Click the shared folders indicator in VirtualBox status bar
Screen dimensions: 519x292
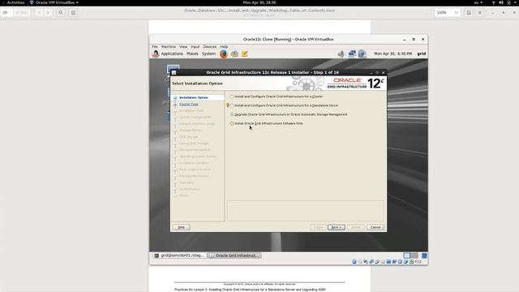pyautogui.click(x=383, y=262)
